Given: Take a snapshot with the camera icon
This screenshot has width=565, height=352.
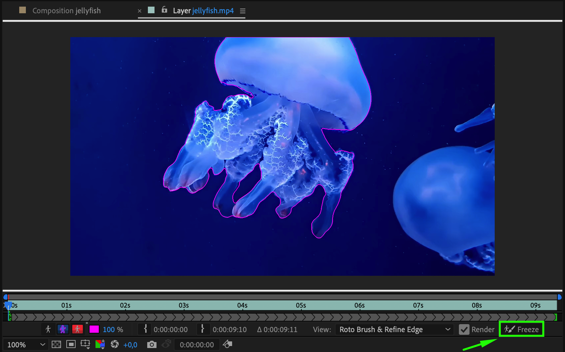Looking at the screenshot, I should [152, 344].
